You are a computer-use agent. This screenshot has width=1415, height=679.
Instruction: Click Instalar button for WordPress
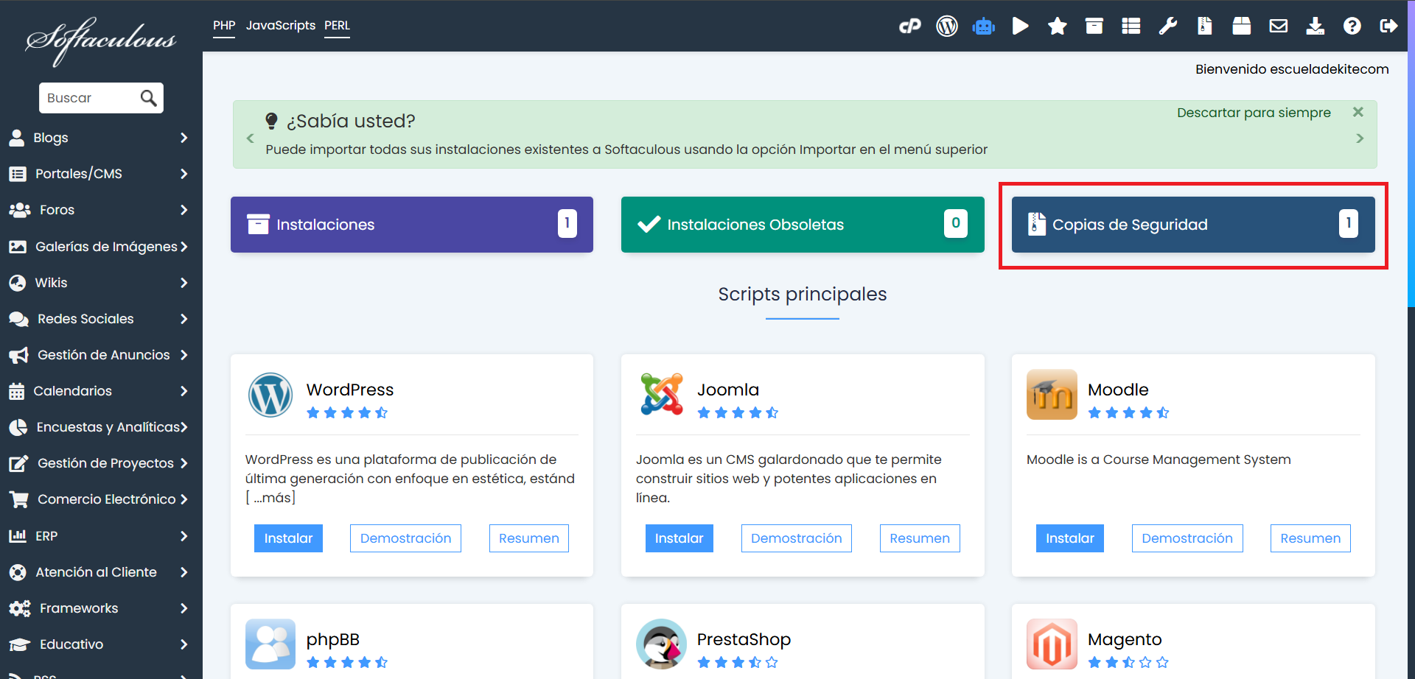pos(288,538)
